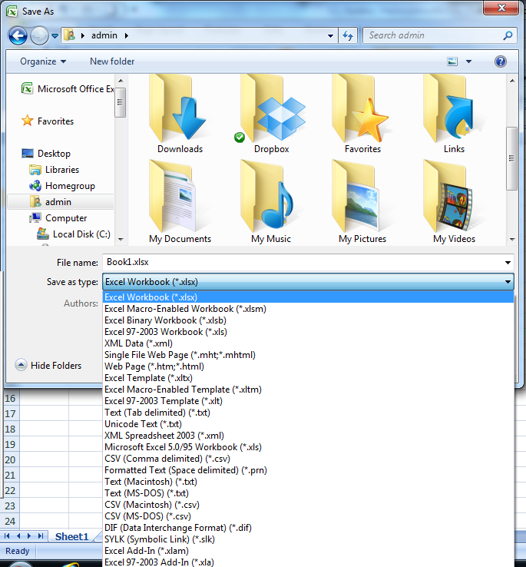The height and width of the screenshot is (567, 526).
Task: Open the recent locations dropdown arrow
Action: click(55, 36)
